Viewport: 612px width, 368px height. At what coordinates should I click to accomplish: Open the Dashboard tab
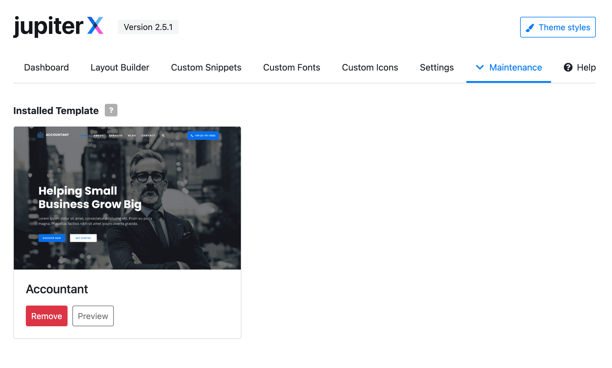(x=46, y=67)
